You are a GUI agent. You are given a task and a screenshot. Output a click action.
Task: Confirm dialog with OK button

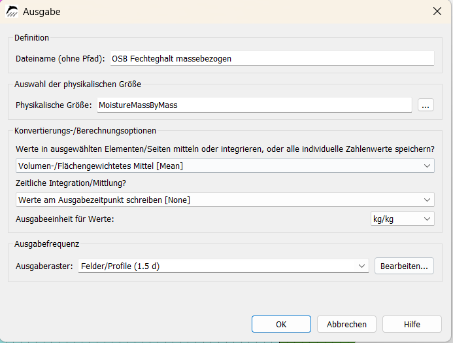(x=281, y=324)
